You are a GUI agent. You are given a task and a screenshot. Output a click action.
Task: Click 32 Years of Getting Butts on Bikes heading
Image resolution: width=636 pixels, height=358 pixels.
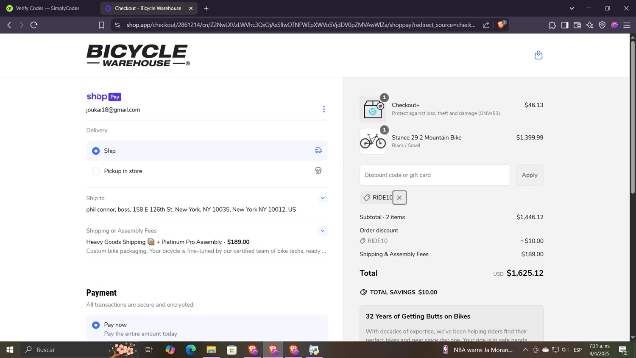pyautogui.click(x=418, y=316)
